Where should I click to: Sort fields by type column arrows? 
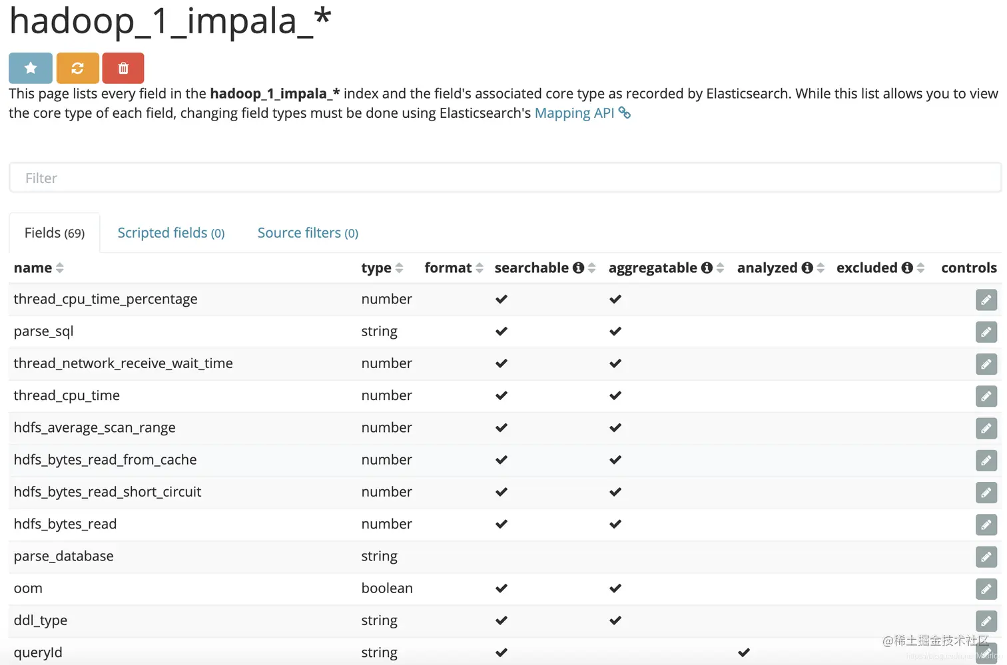(399, 268)
